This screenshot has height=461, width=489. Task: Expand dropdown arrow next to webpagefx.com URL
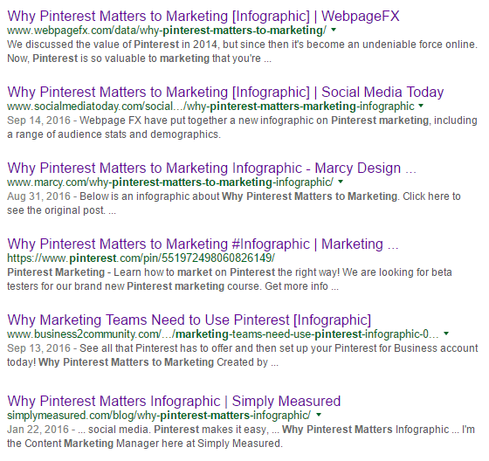pyautogui.click(x=334, y=30)
